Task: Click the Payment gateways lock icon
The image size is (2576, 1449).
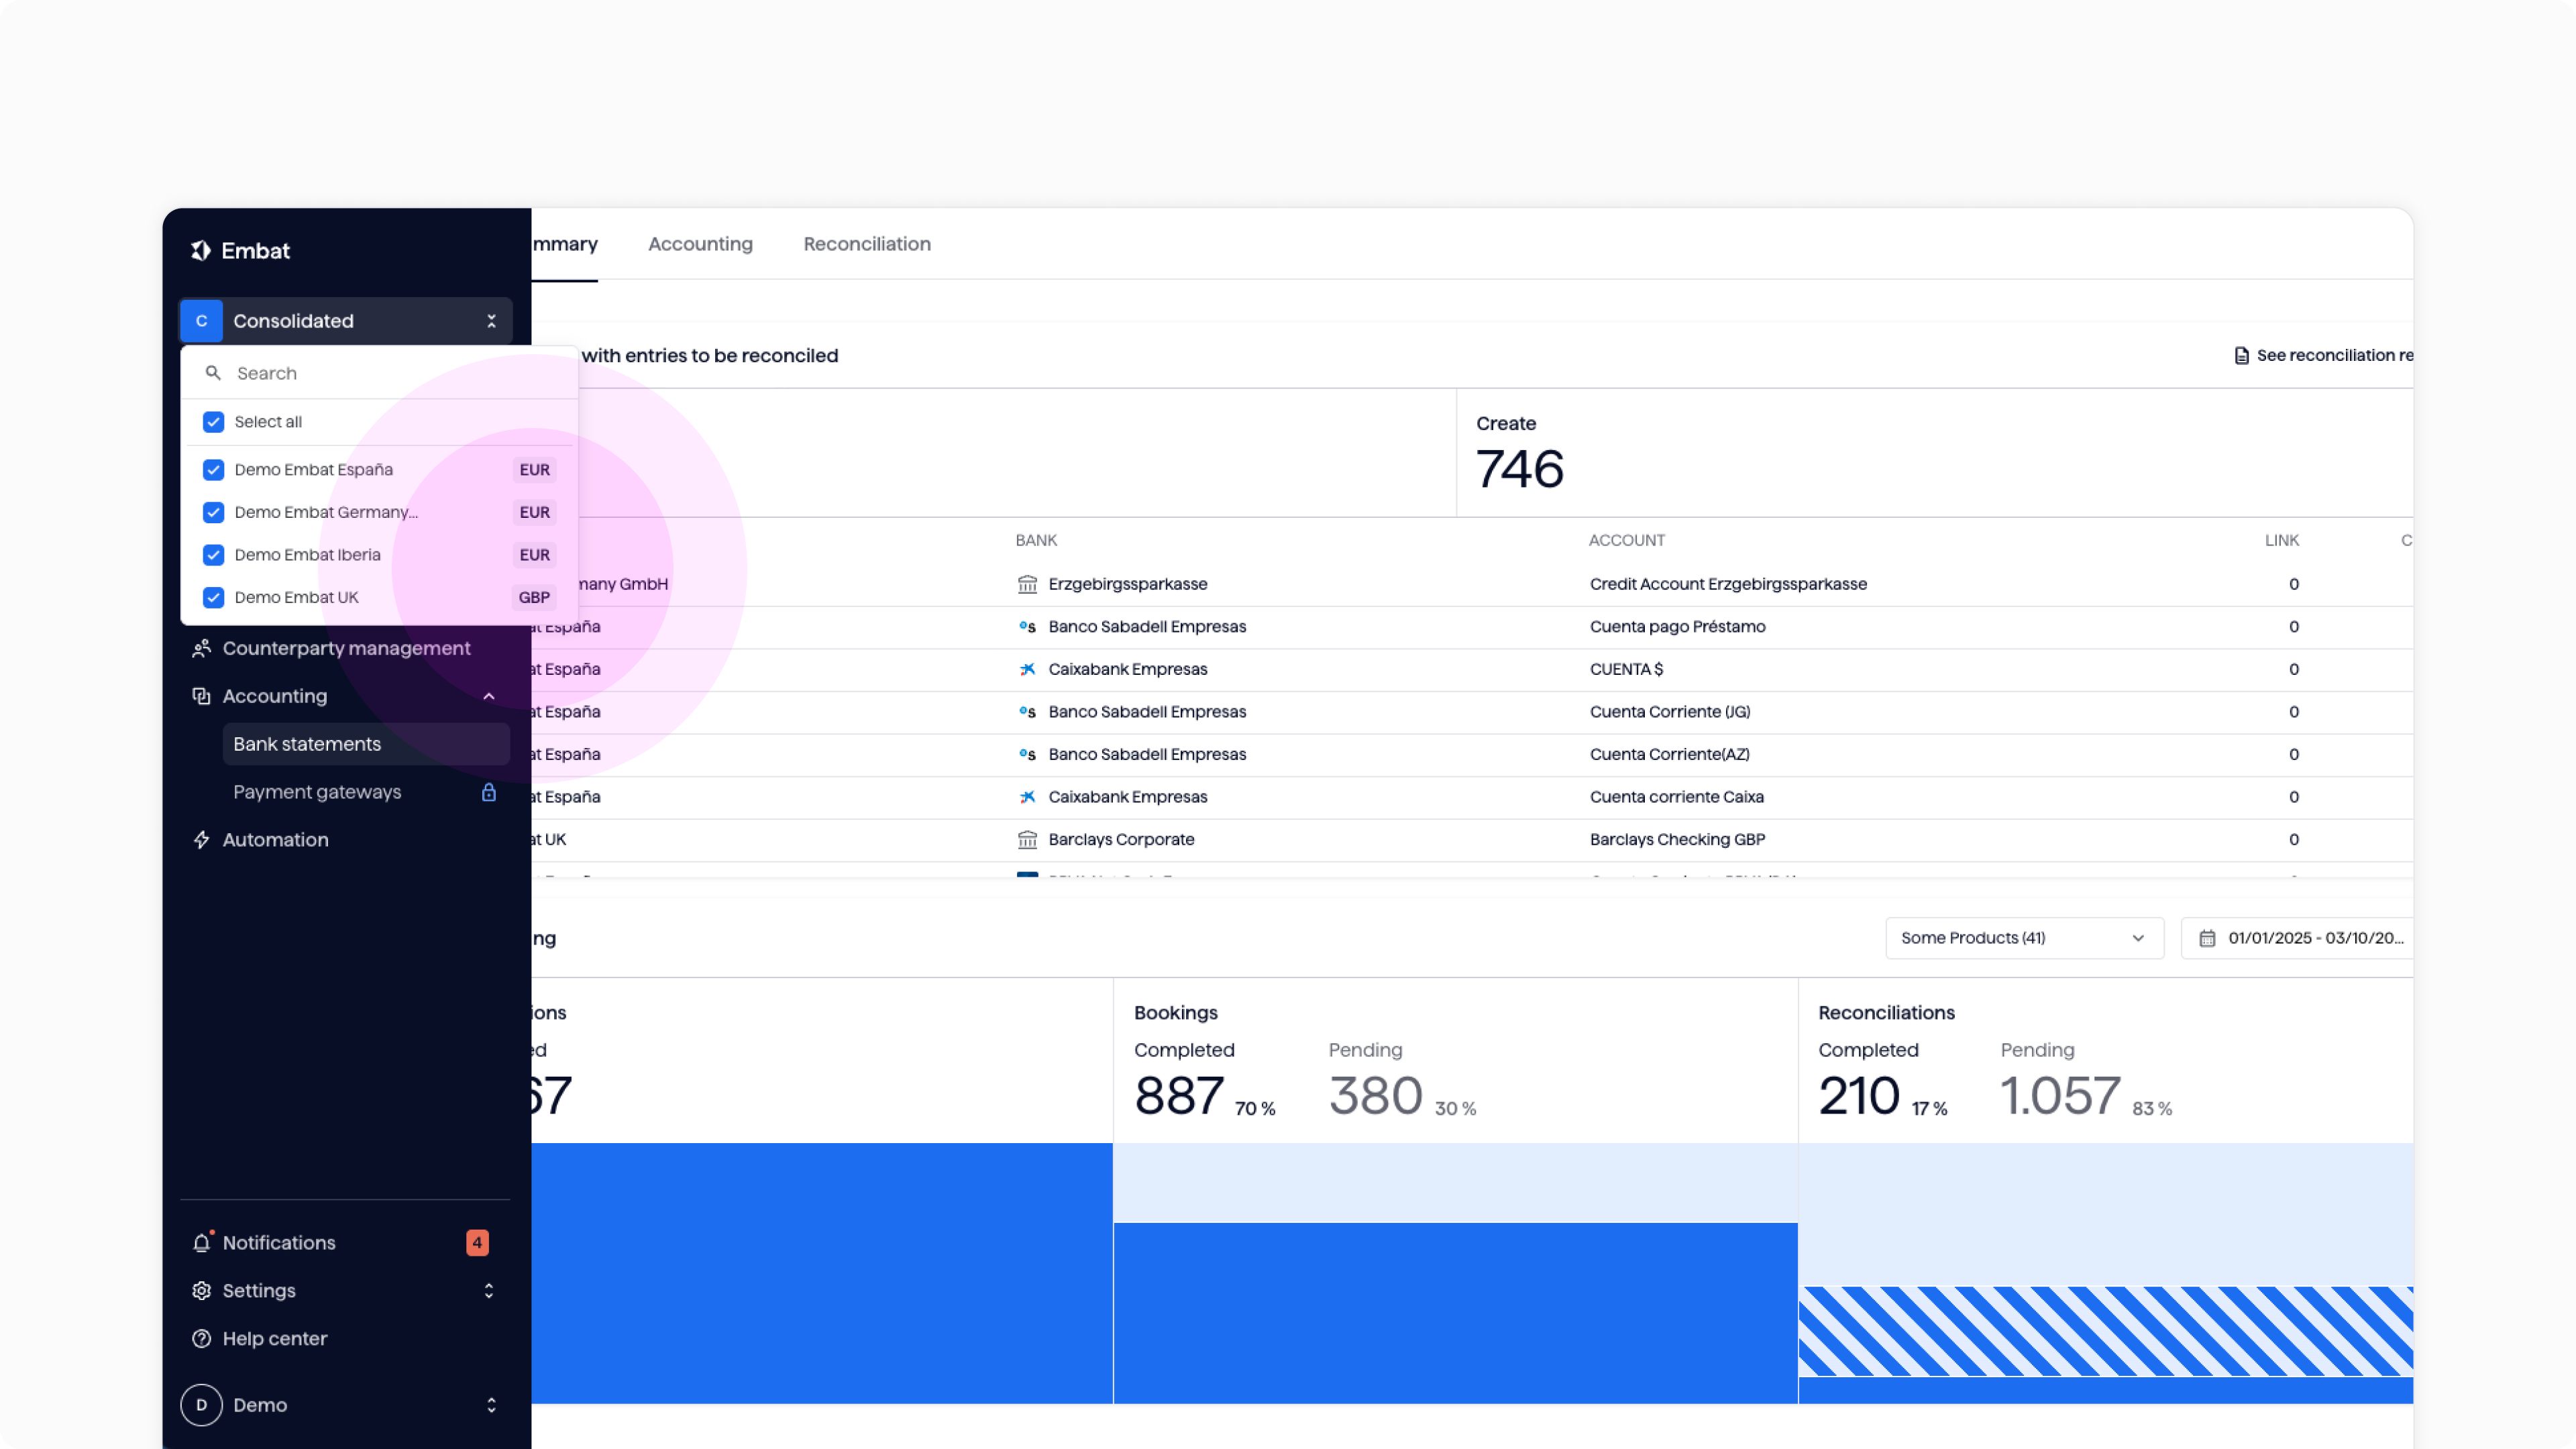Action: coord(489,792)
